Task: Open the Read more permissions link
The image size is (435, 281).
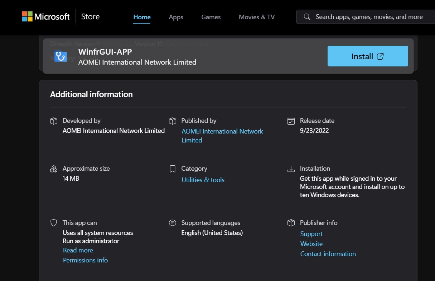Action: tap(78, 250)
